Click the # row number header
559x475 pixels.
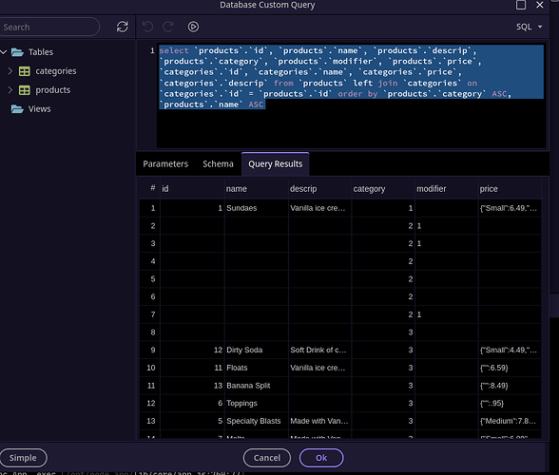pos(150,188)
